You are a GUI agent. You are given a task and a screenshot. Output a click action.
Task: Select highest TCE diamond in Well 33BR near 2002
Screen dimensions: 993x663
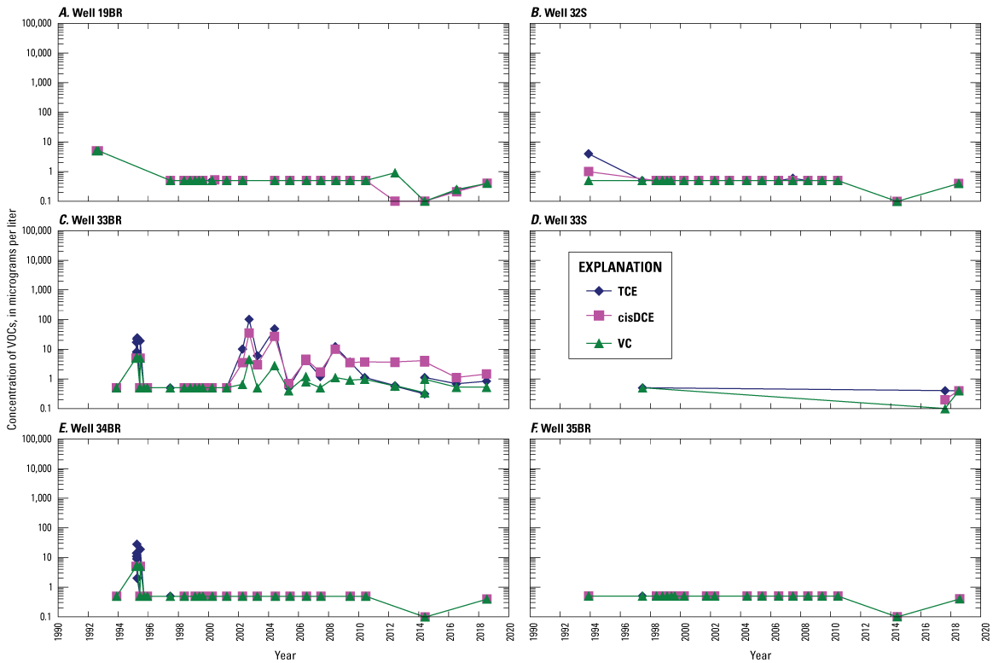(249, 319)
